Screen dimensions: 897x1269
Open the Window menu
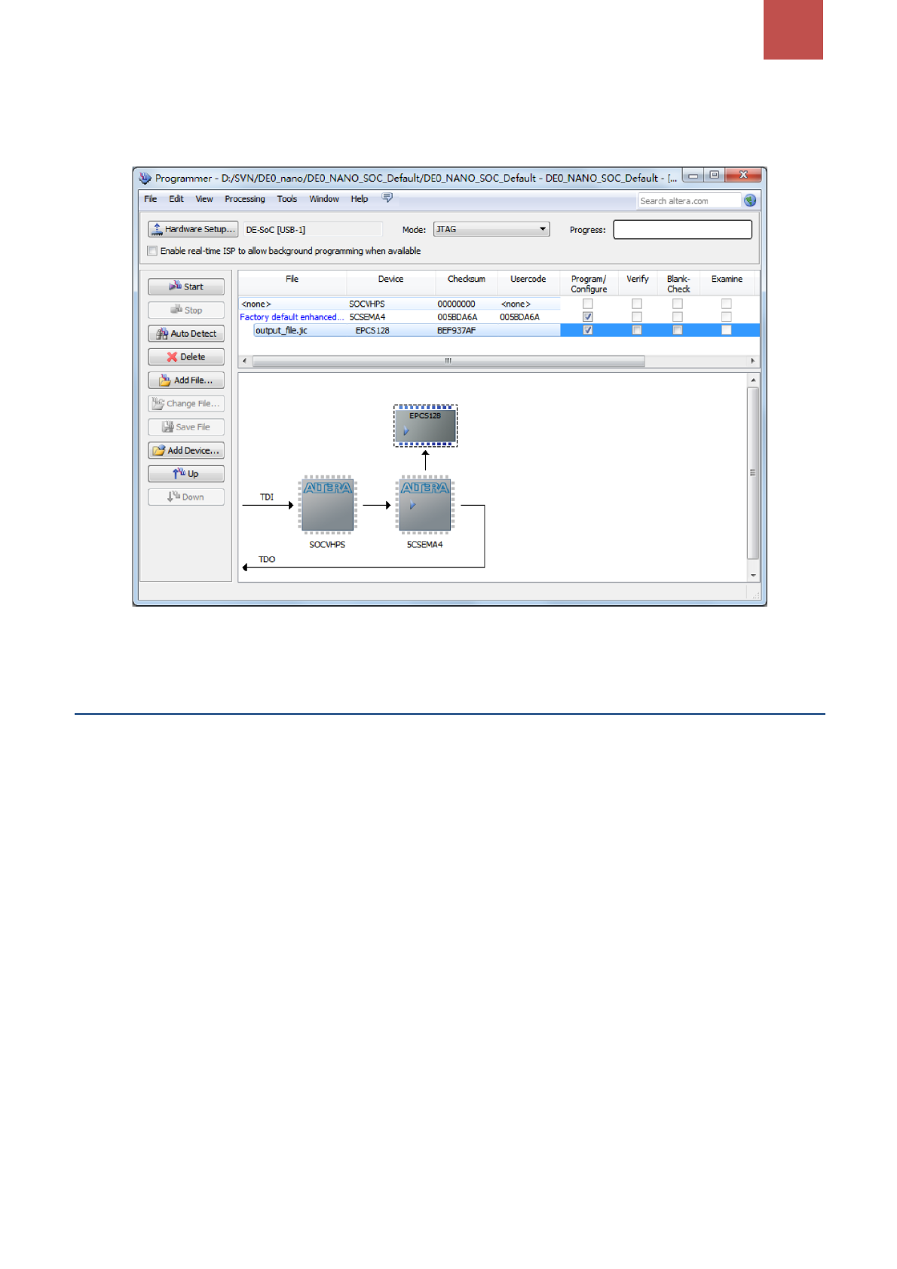(x=324, y=199)
